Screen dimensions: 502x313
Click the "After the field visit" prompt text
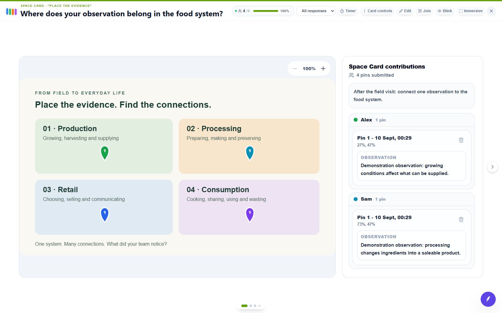(410, 95)
